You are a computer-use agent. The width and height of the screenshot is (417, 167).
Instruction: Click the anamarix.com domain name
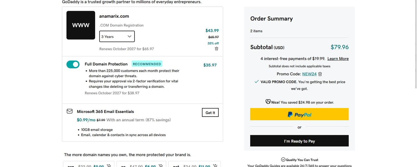(114, 16)
